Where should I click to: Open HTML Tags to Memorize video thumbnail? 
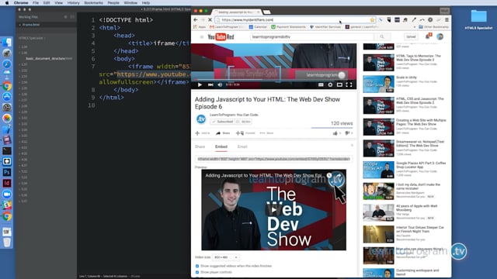378,63
